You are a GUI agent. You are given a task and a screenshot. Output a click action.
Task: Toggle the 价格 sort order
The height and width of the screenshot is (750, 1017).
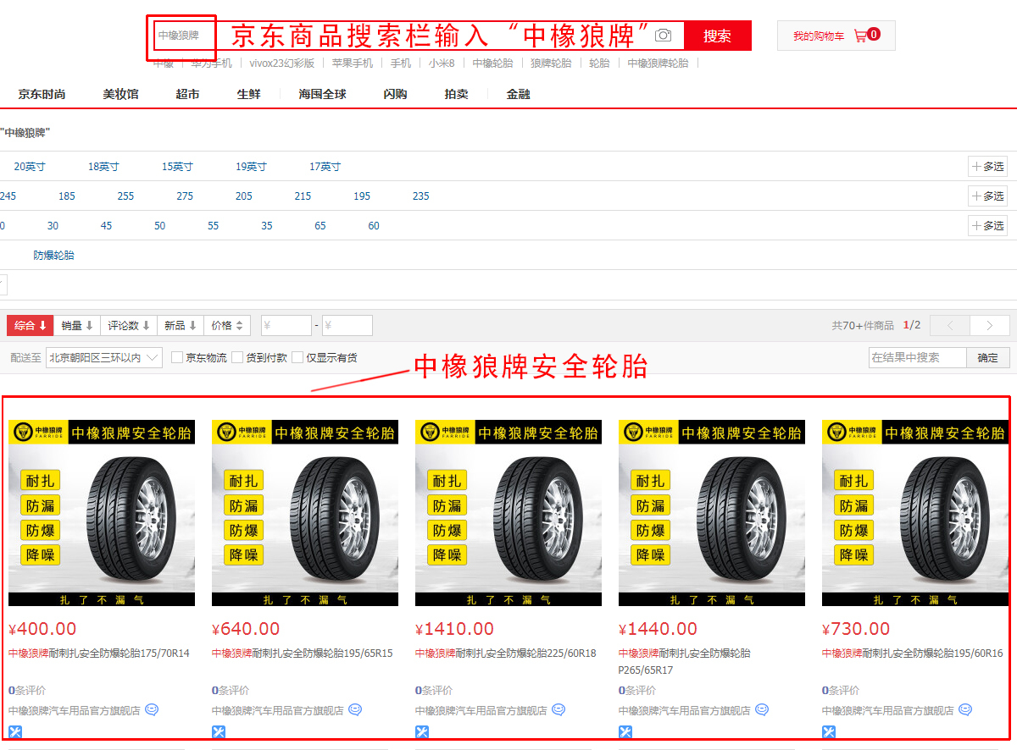coord(228,325)
